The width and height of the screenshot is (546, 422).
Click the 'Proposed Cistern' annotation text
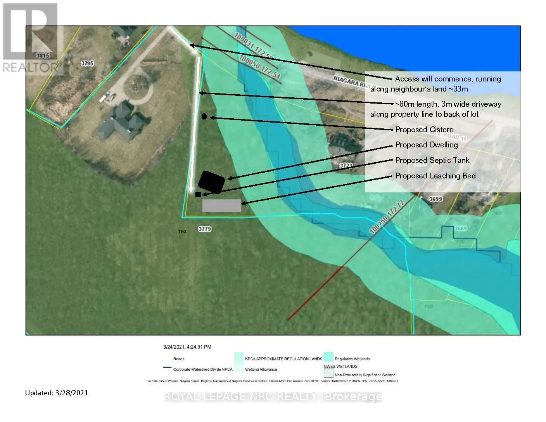pyautogui.click(x=424, y=130)
